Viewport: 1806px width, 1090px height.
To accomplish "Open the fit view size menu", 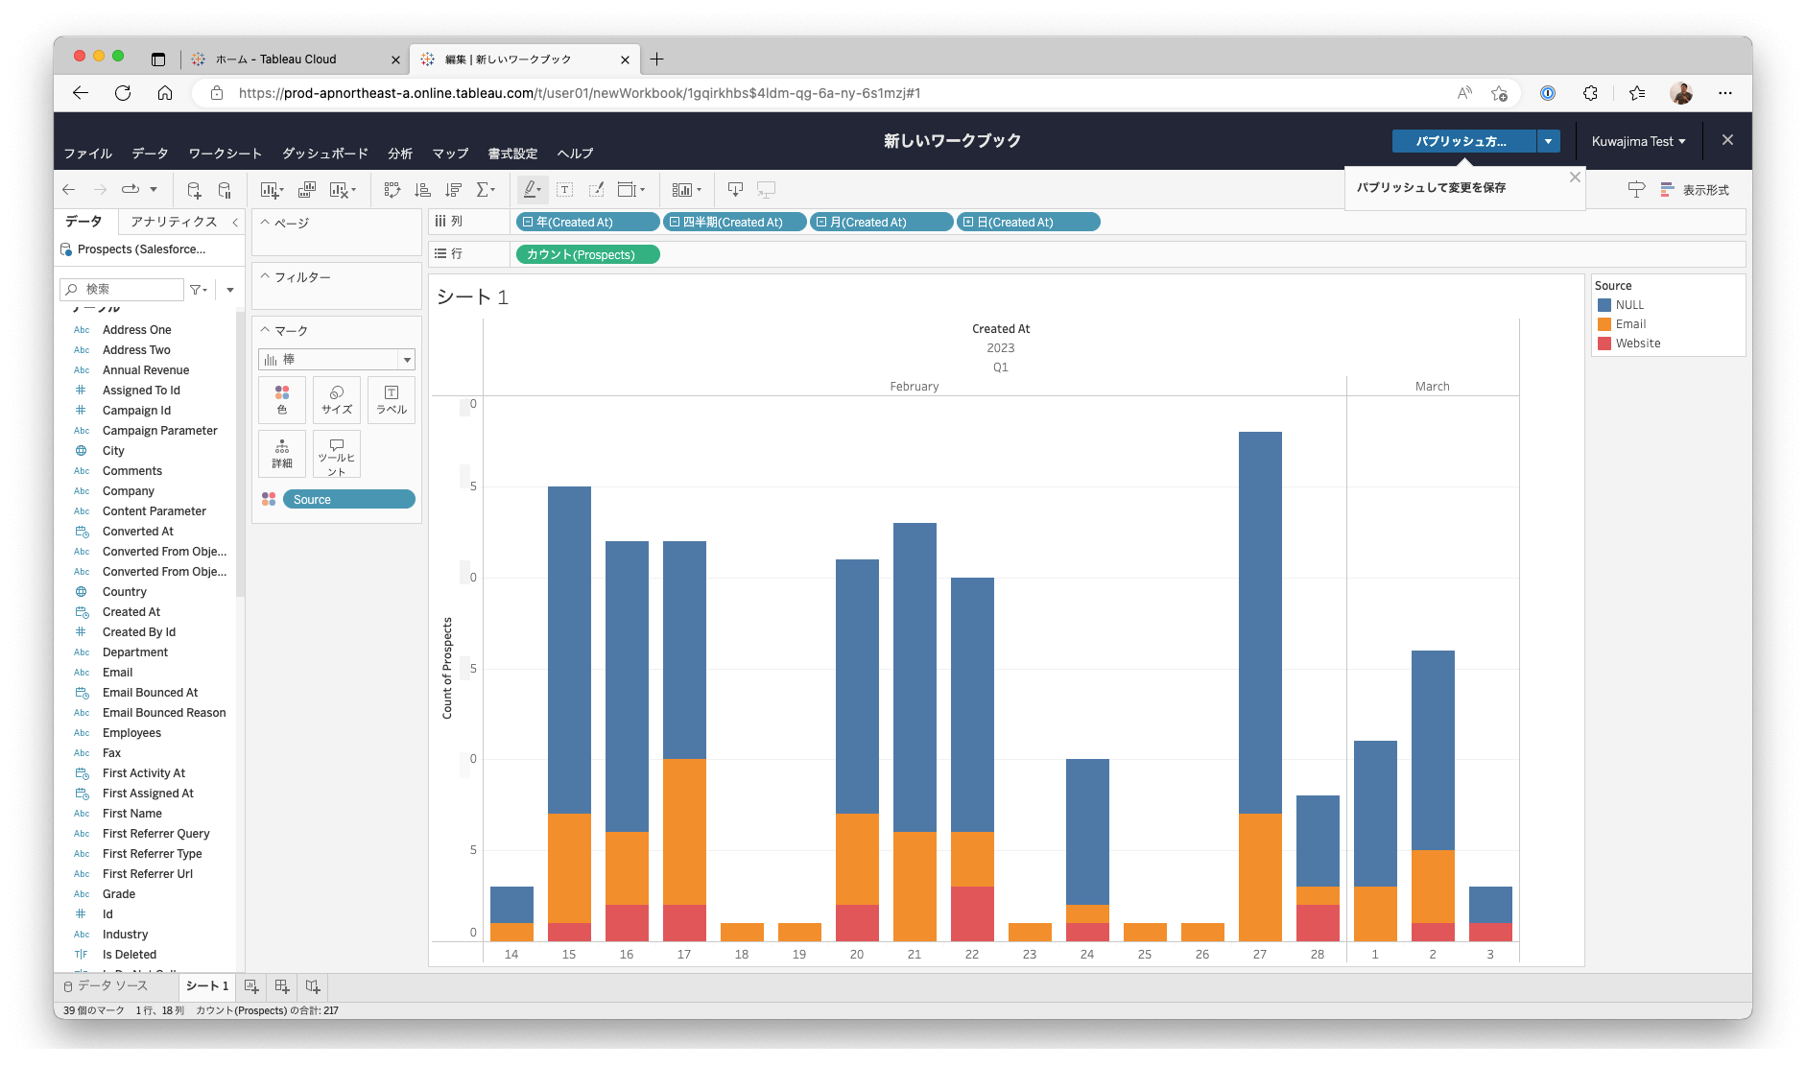I will [630, 190].
